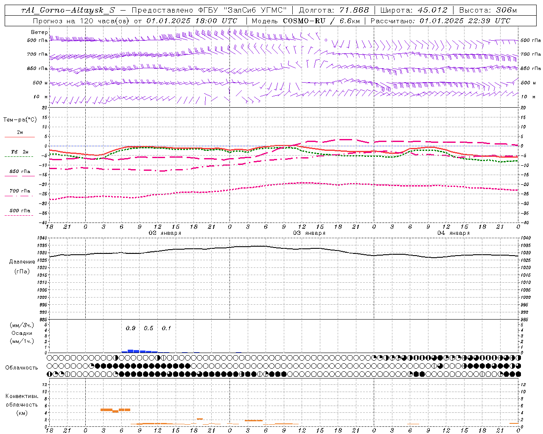Click the 'Тем-ра(°C)' temperature panel label

click(20, 120)
